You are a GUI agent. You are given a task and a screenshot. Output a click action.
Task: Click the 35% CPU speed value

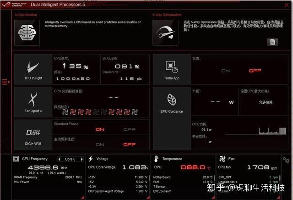click(x=75, y=66)
